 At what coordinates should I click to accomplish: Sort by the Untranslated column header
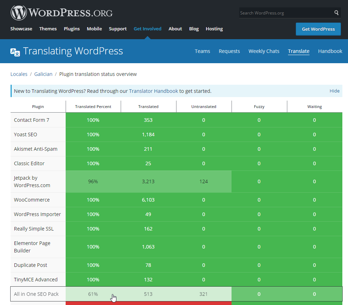click(x=204, y=107)
